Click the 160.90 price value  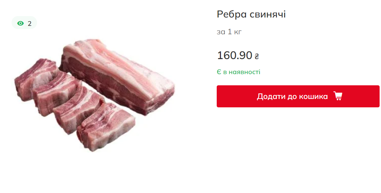235,55
